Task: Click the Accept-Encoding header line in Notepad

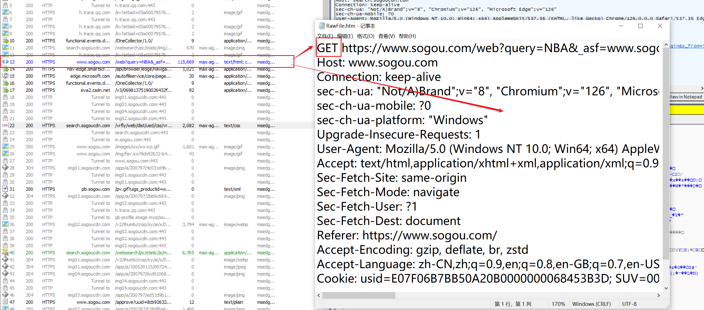Action: pyautogui.click(x=422, y=250)
